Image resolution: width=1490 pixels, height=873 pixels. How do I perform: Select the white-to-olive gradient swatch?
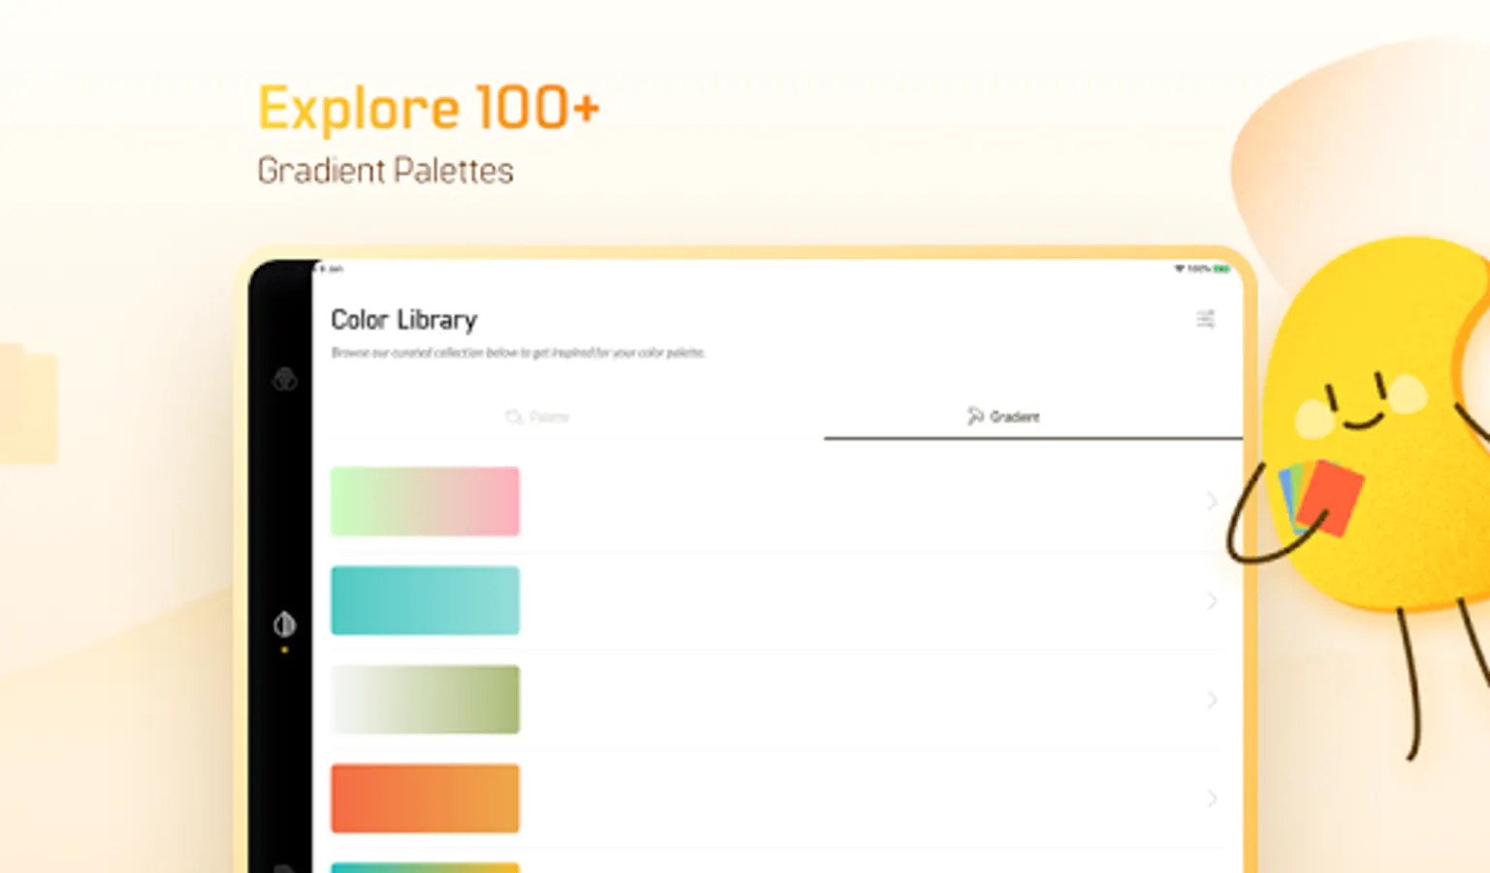pos(425,699)
